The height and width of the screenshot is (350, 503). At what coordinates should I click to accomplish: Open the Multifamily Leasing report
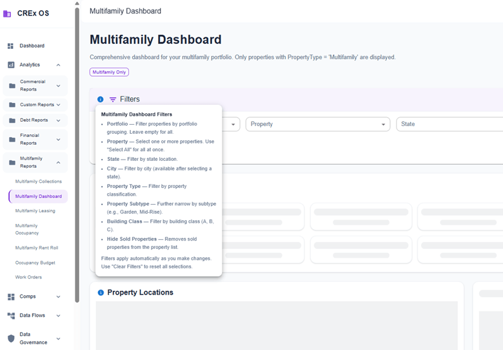point(35,210)
